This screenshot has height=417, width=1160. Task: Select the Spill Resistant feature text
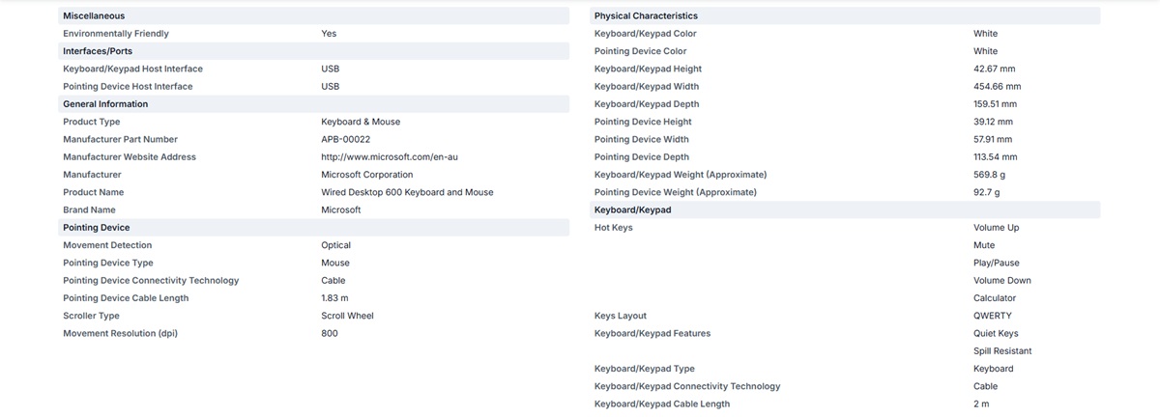(x=1002, y=351)
